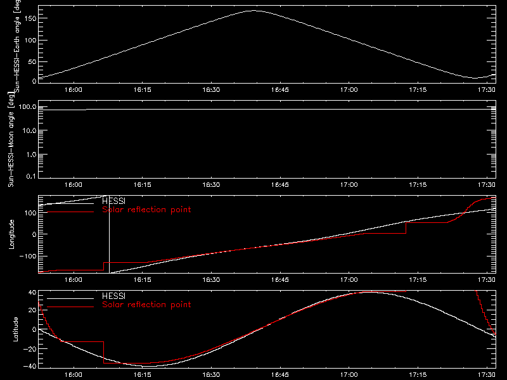The height and width of the screenshot is (380, 507).
Task: Click the -20 tick on Latitude axis
Action: click(x=30, y=349)
